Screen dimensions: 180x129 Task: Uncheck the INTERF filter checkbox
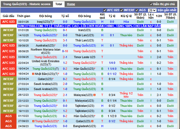click(121, 10)
